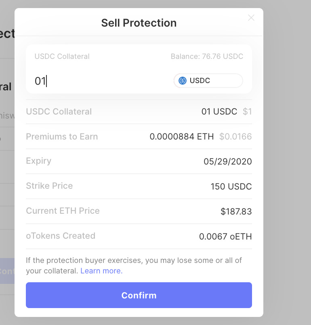Click the Current ETH Price label

[63, 211]
